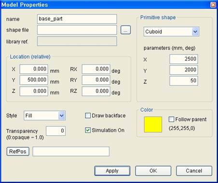Close the Model Properties dialog
Image resolution: width=218 pixels, height=183 pixels.
pos(213,5)
